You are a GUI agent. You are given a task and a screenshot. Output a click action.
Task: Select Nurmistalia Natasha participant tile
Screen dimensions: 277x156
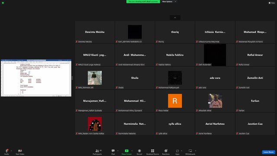135,124
